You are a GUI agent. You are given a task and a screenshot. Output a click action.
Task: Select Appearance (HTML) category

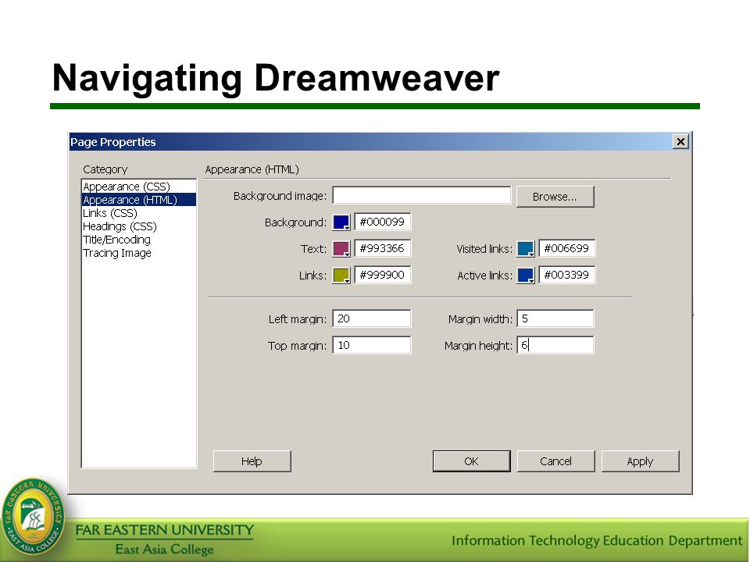[x=139, y=200]
